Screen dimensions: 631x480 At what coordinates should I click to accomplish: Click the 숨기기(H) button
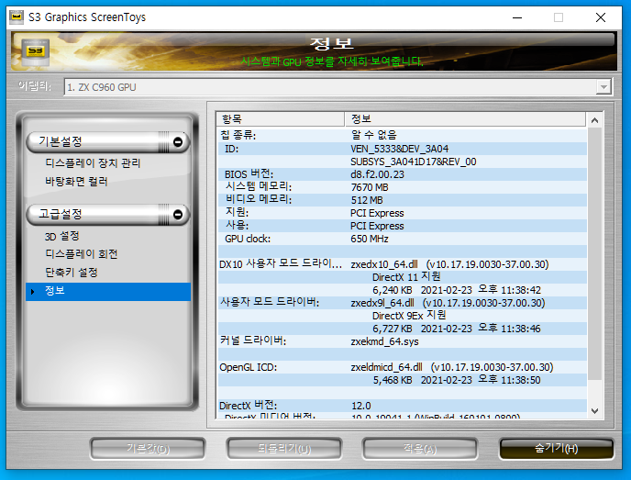click(x=557, y=449)
